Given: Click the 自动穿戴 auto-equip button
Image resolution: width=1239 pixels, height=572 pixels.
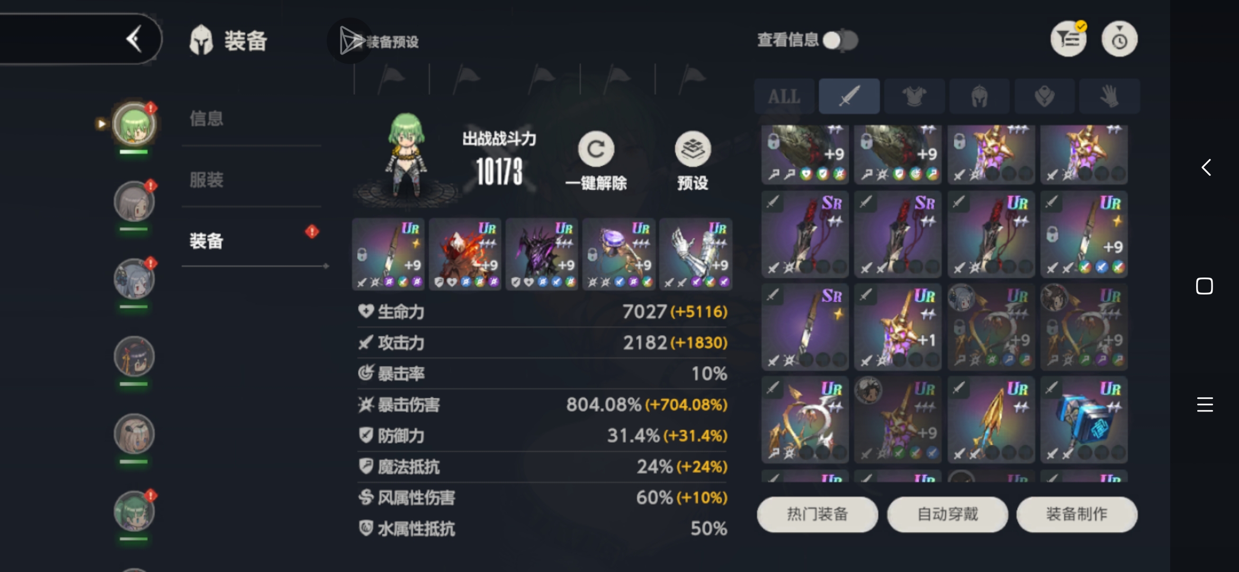Looking at the screenshot, I should [x=947, y=514].
